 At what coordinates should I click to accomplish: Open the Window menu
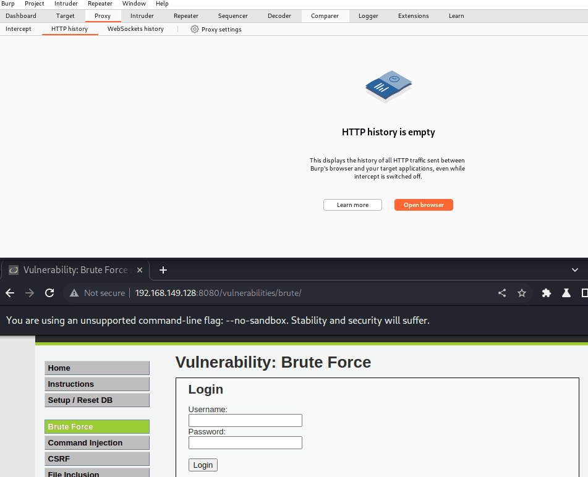(134, 4)
